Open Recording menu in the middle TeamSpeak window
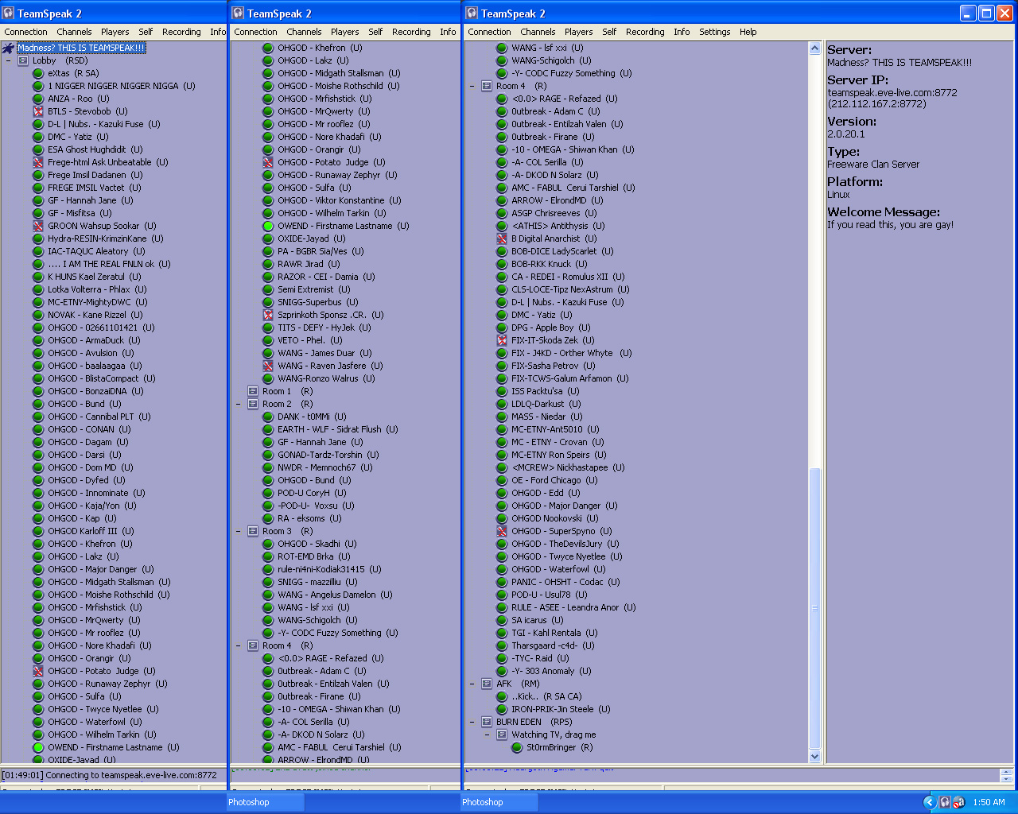Screen dimensions: 1018x814 pos(411,32)
